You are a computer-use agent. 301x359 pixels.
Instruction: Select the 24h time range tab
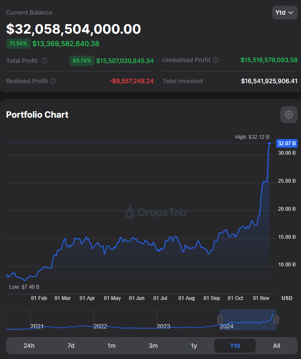(29, 346)
